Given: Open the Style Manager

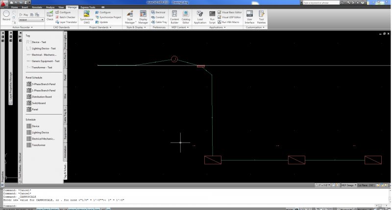Looking at the screenshot, I should [x=130, y=17].
